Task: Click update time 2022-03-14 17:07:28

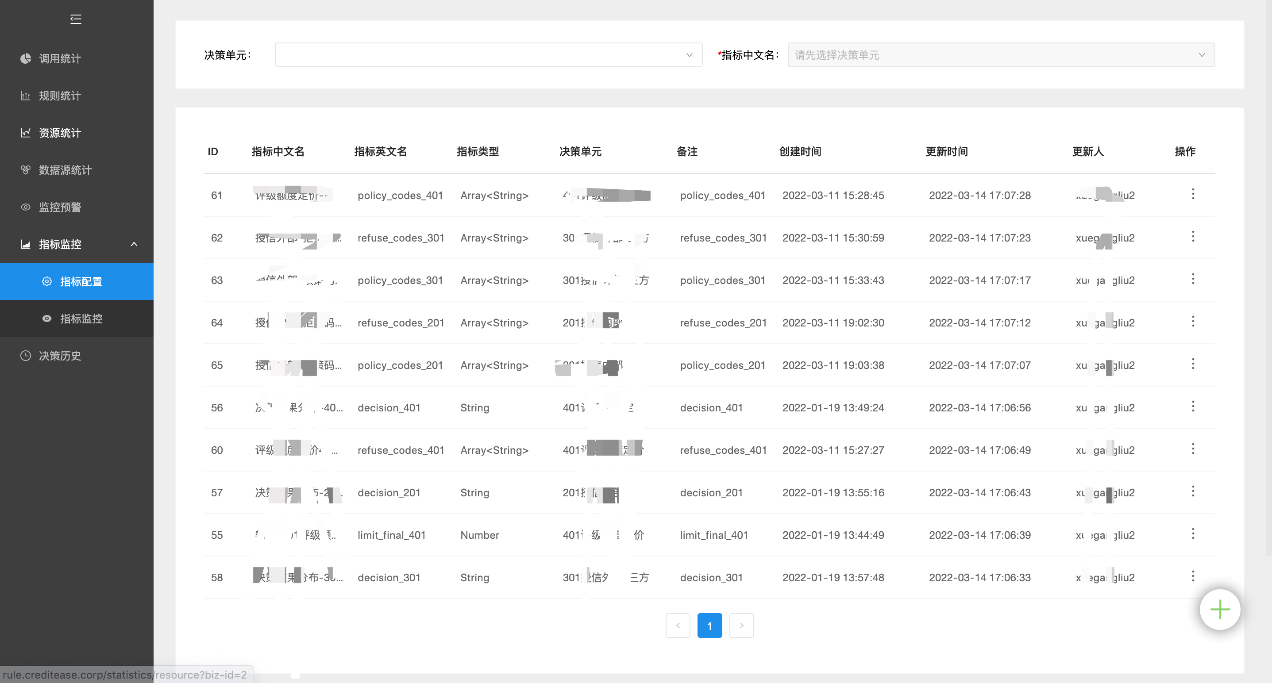Action: (980, 196)
